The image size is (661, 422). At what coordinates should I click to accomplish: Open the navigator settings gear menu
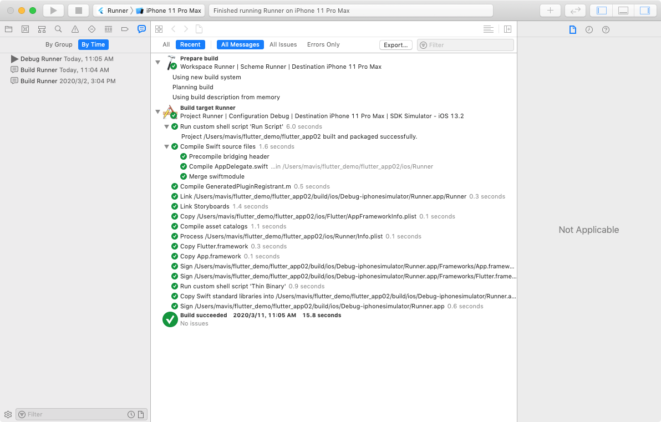tap(8, 414)
